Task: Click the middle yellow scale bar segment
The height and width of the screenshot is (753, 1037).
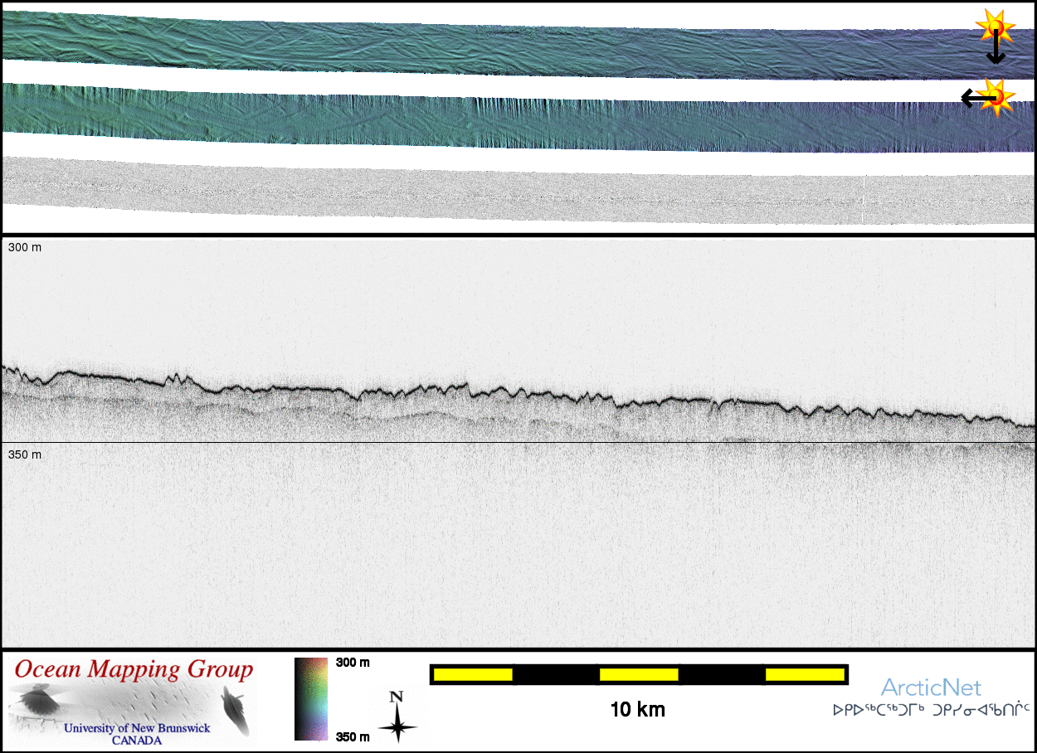Action: coord(639,675)
